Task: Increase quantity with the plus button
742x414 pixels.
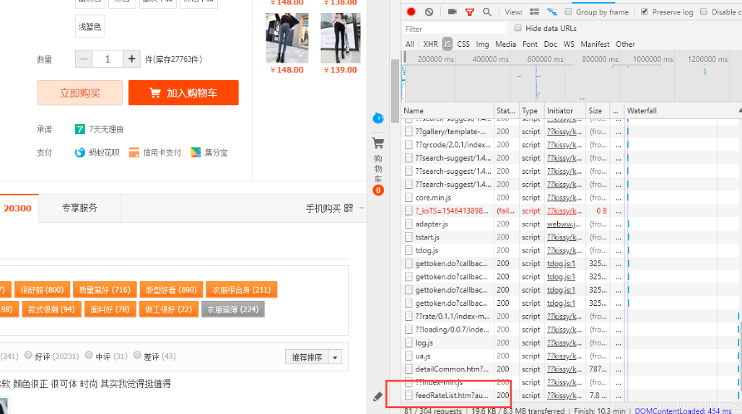Action: pos(131,59)
